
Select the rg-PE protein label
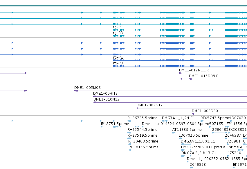(x=118, y=57)
